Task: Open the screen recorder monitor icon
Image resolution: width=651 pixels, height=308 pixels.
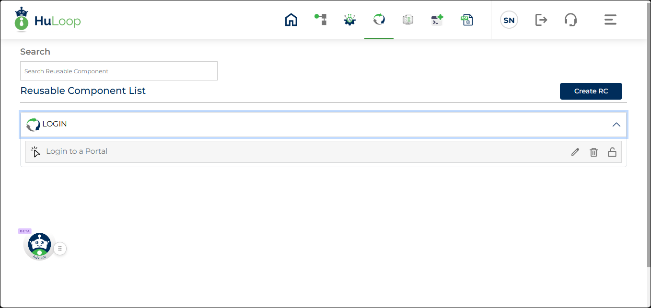Action: click(x=408, y=20)
